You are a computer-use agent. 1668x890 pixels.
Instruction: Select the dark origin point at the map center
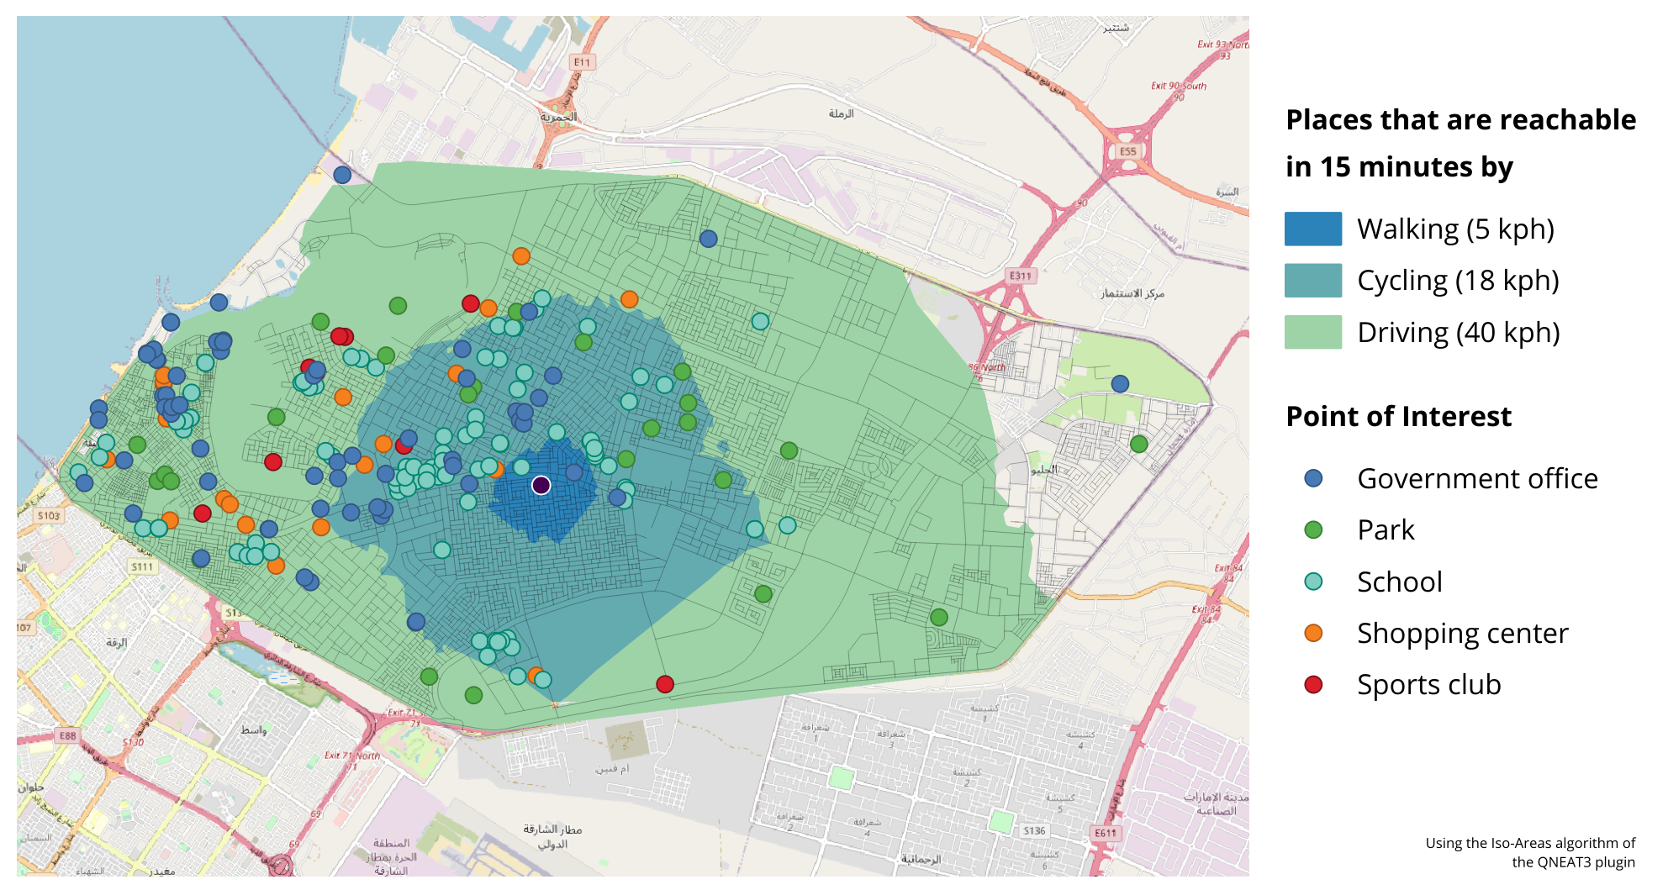point(542,485)
